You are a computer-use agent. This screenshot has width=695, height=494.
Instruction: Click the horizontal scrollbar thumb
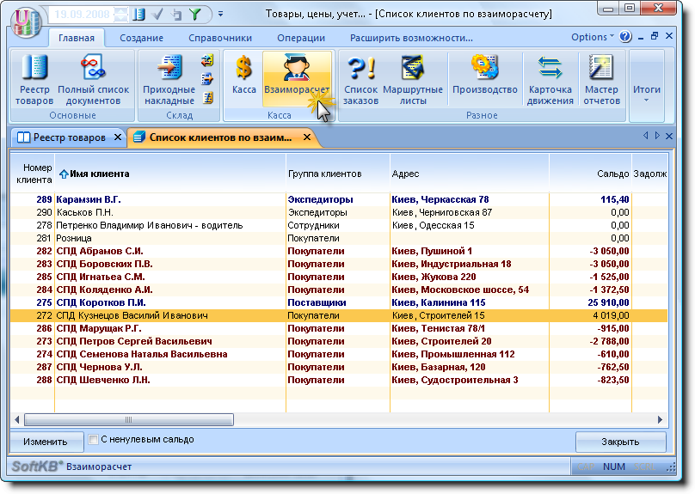128,419
